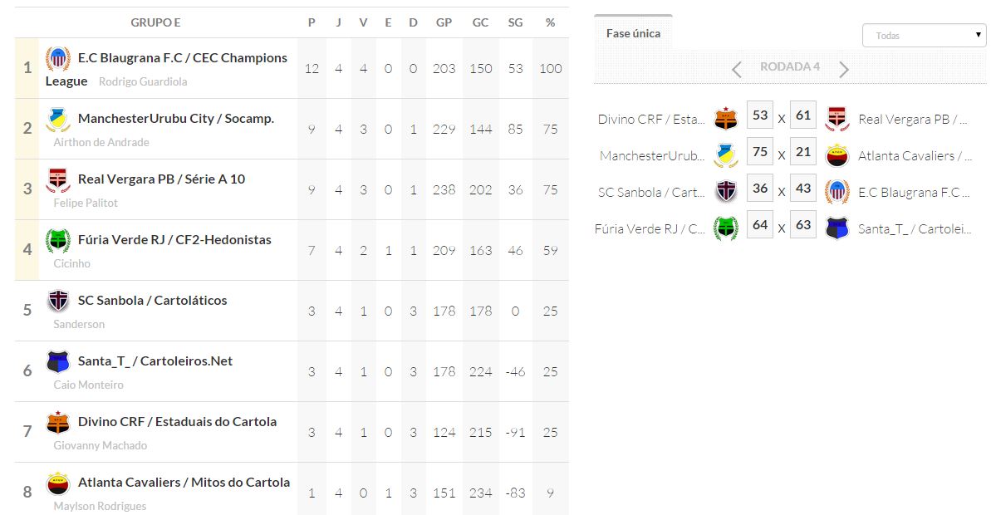Click the GP column header

pyautogui.click(x=444, y=22)
